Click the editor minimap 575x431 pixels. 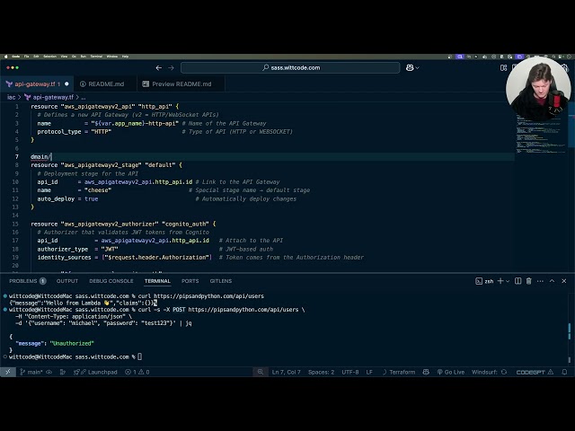click(541, 134)
